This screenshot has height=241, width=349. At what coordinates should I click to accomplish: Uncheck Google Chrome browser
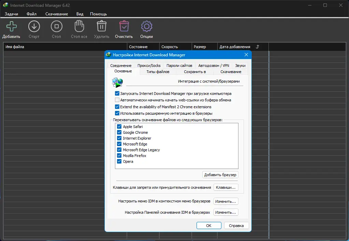pos(119,132)
